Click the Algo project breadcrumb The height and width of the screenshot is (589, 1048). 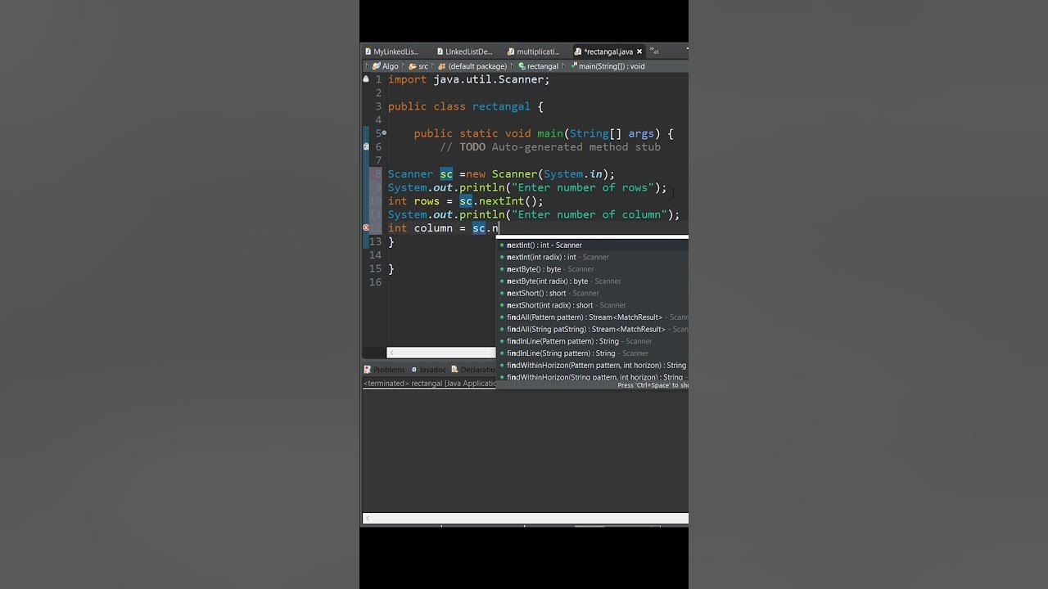pos(386,66)
